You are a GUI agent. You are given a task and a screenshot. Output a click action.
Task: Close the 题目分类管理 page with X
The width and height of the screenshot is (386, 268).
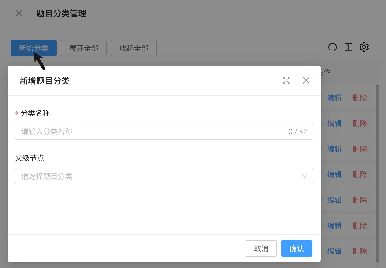click(x=19, y=13)
